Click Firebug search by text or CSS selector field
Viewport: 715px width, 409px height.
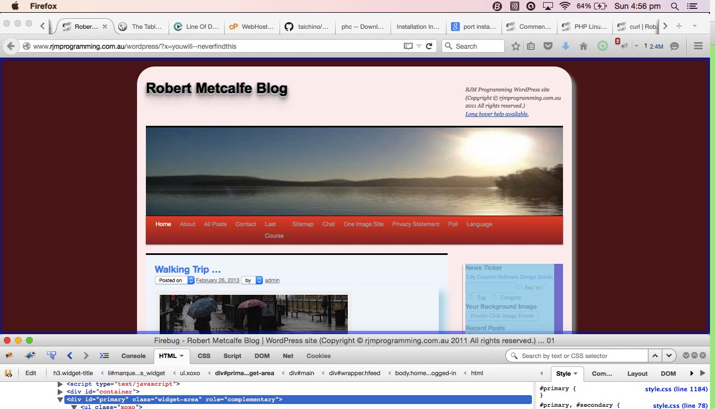tap(577, 356)
